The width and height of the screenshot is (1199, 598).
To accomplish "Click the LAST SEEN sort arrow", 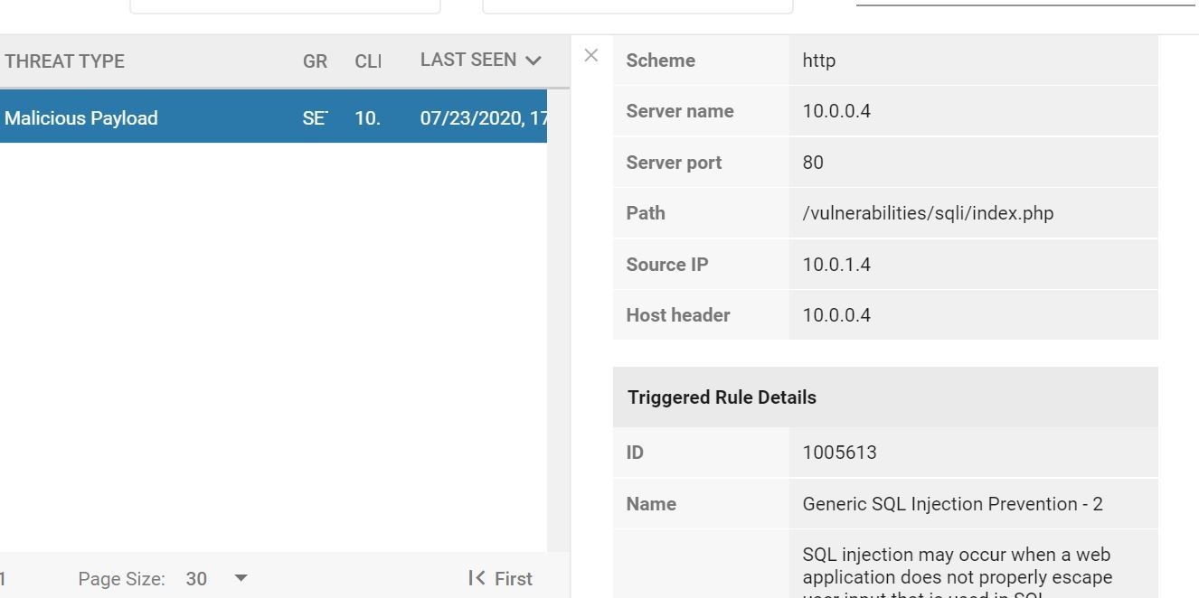I will 533,60.
